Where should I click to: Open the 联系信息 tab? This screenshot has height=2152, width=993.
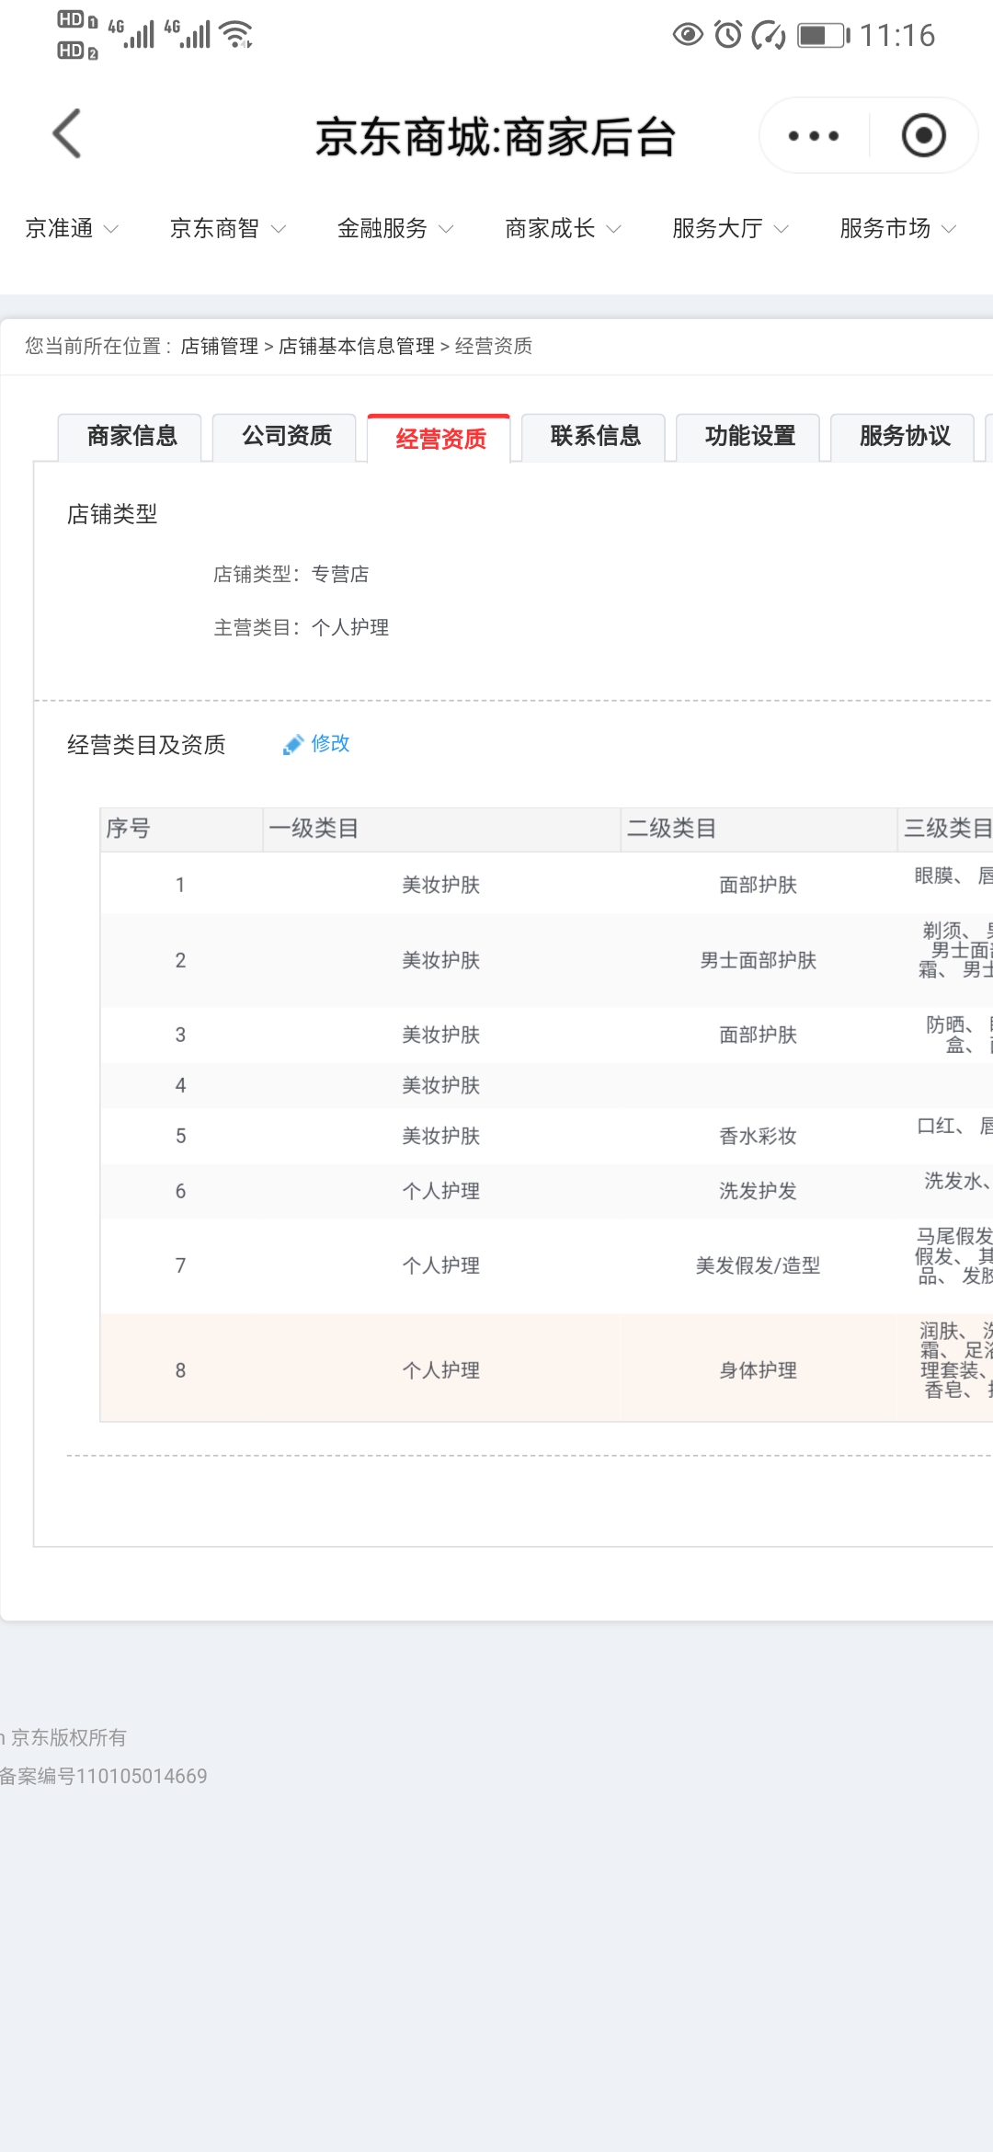(594, 437)
